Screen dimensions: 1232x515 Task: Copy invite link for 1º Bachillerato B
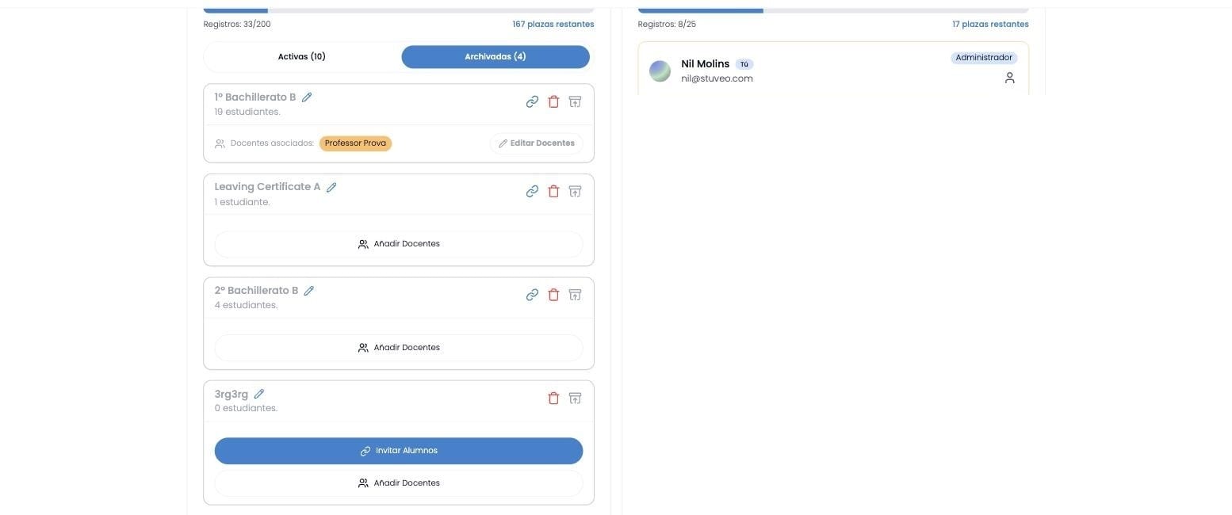click(532, 101)
